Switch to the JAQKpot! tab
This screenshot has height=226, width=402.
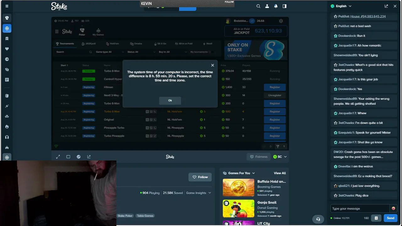89,44
